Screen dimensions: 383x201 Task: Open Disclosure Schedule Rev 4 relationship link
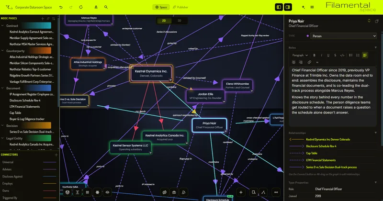(x=321, y=146)
